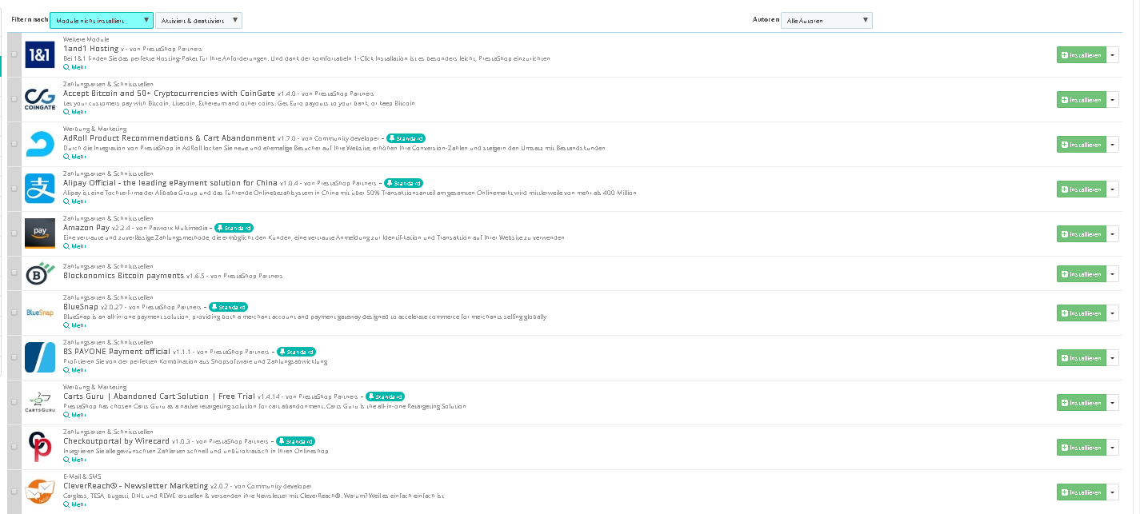Click the Alipay module logo

[40, 189]
